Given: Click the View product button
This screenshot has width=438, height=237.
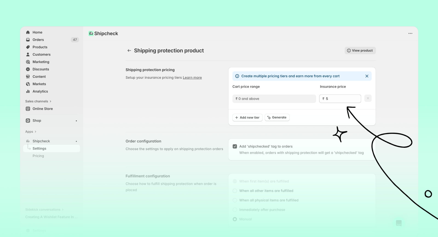Looking at the screenshot, I should [x=360, y=50].
